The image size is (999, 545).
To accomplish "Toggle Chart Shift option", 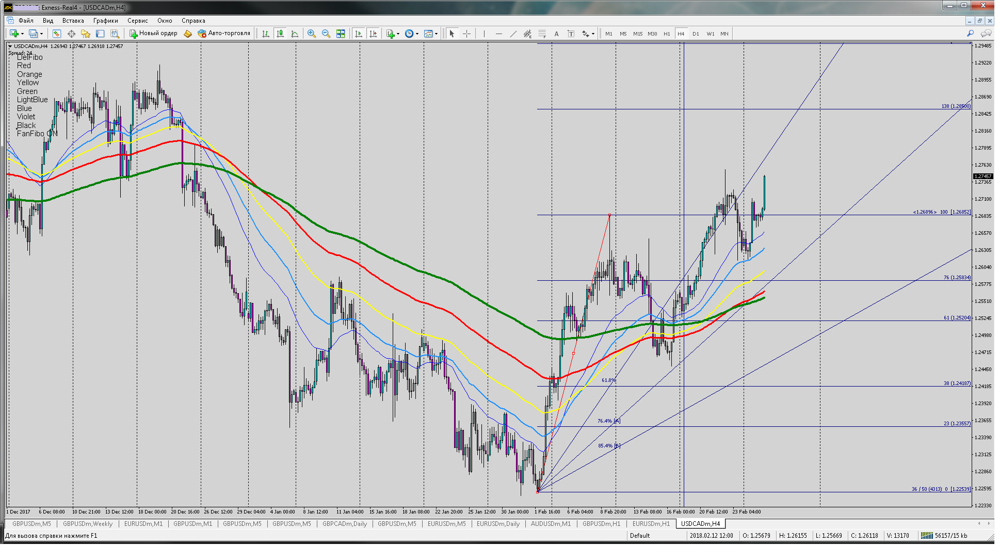I will [373, 34].
